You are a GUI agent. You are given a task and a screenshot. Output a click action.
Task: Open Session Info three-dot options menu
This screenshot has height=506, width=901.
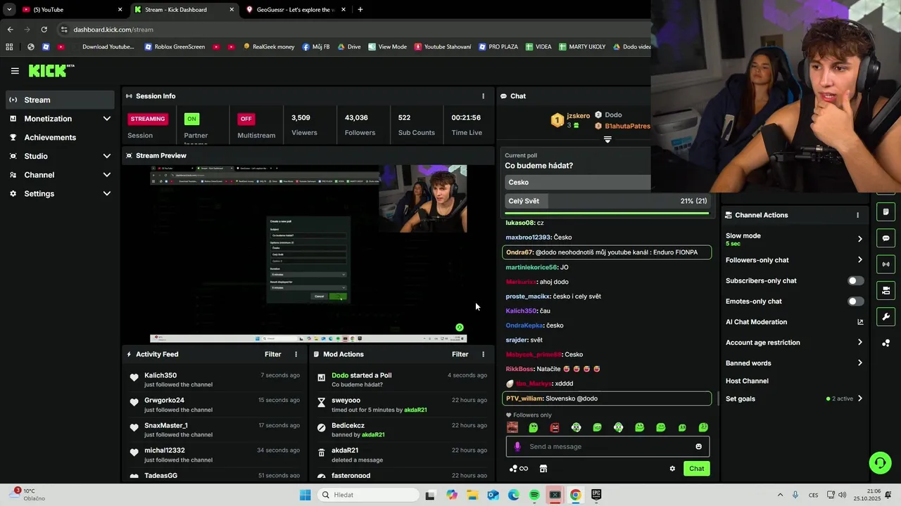coord(483,96)
